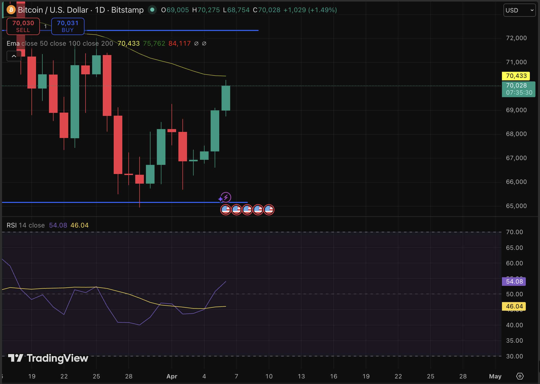
Task: Click the 30.00 RSI axis level label
Action: click(x=514, y=356)
